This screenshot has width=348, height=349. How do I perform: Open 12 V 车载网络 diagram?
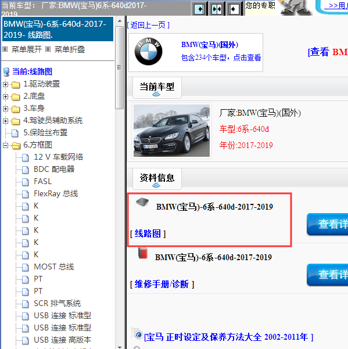(58, 157)
